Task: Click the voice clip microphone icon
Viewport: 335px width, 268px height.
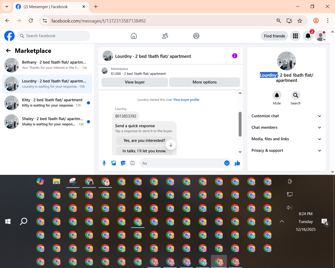Action: (x=104, y=163)
